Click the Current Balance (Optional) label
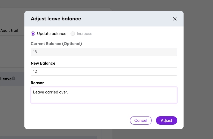The image size is (213, 139). point(56,44)
